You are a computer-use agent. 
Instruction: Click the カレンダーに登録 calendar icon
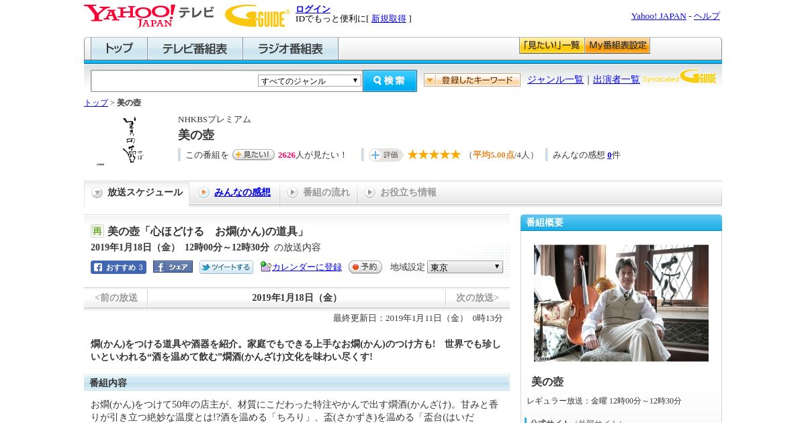click(x=265, y=267)
